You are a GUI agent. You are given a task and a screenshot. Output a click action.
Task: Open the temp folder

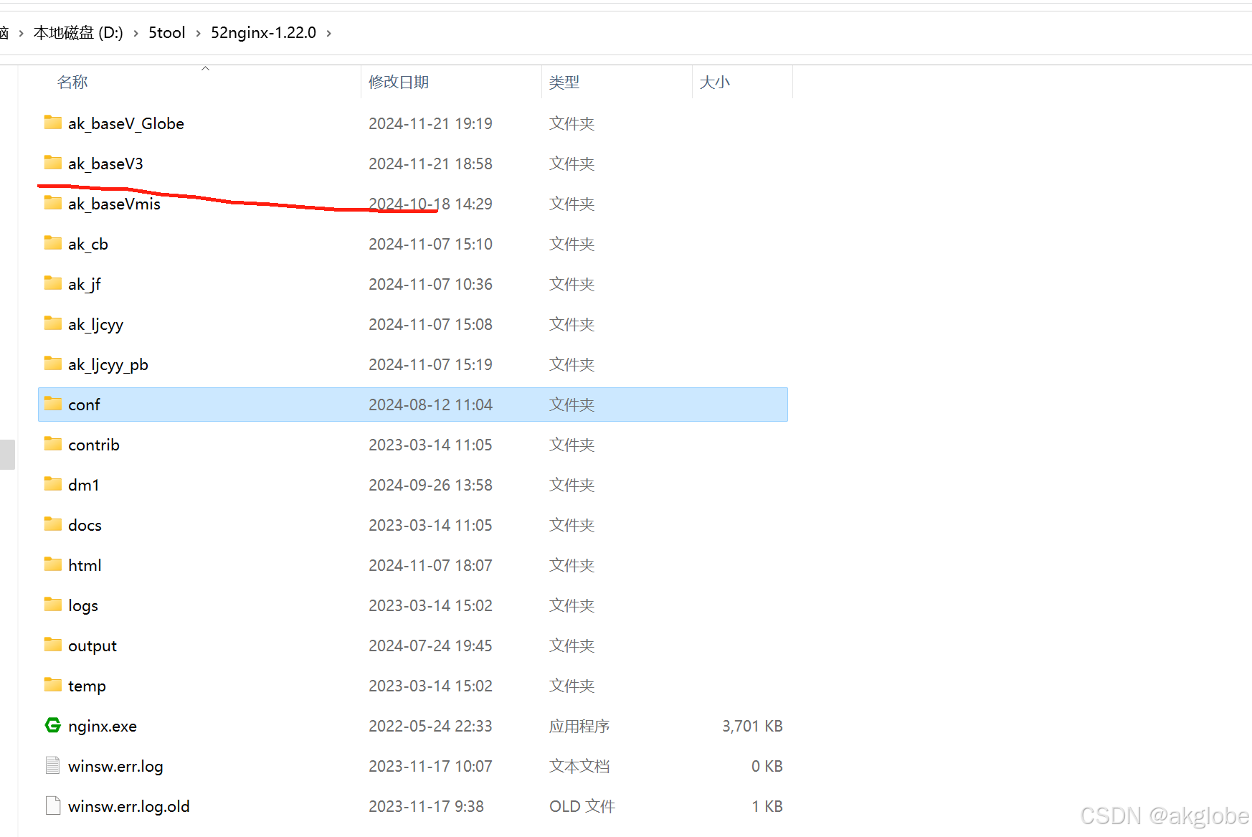coord(87,685)
